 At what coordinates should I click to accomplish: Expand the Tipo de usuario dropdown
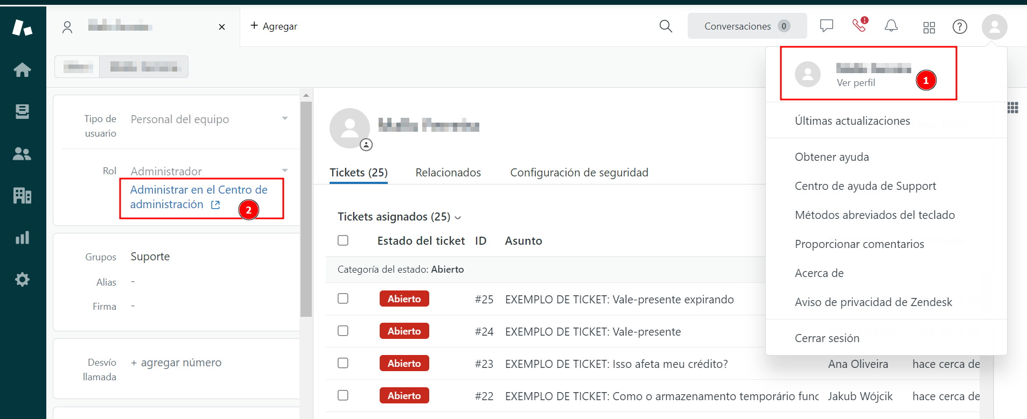[x=285, y=119]
